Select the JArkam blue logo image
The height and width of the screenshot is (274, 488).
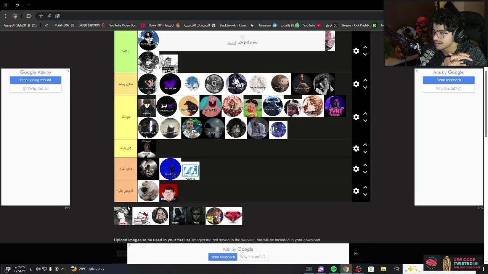pyautogui.click(x=190, y=171)
